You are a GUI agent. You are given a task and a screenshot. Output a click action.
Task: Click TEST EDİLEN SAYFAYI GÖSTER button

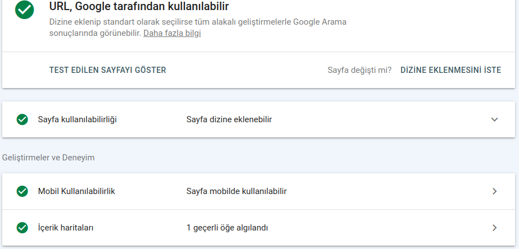click(x=107, y=70)
